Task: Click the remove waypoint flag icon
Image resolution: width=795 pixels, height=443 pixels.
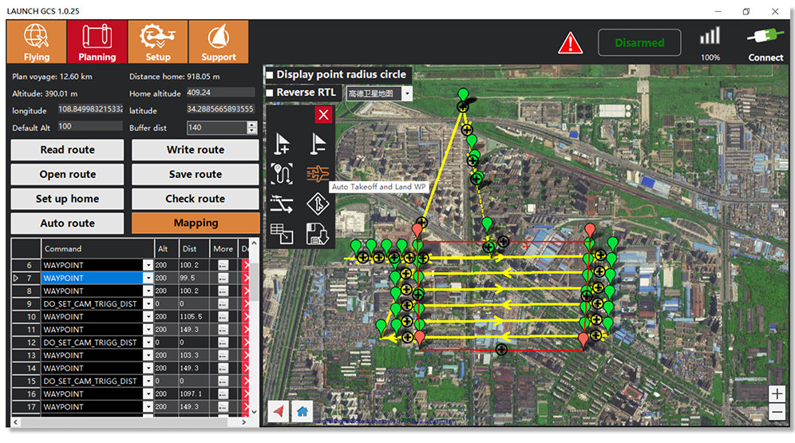Action: click(x=318, y=144)
